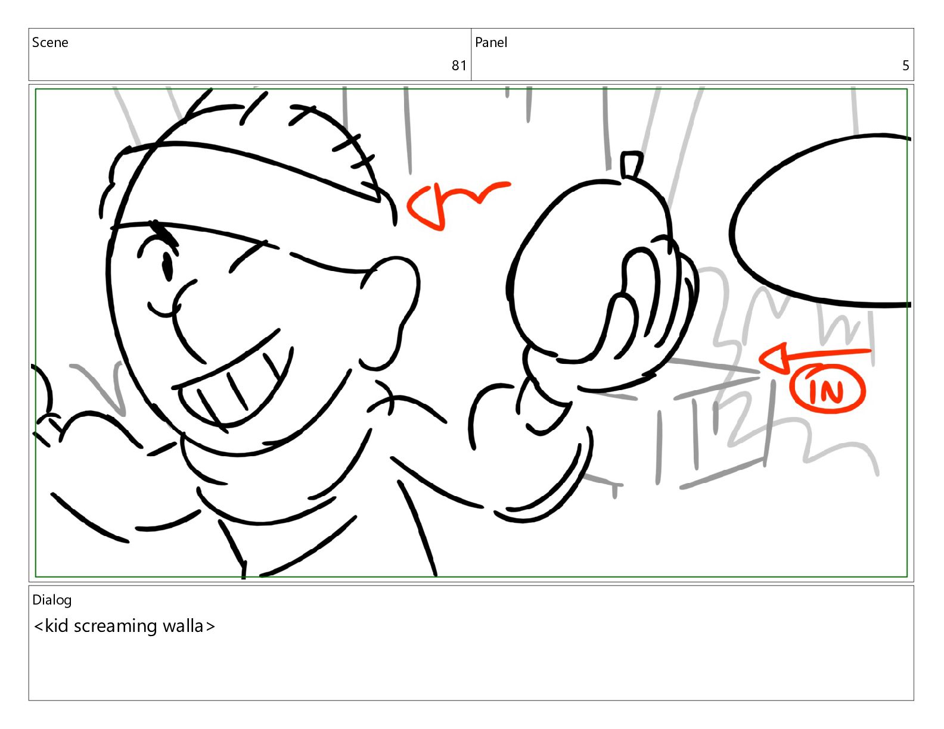944x729 pixels.
Task: Select the scene number 81
Action: pyautogui.click(x=459, y=66)
